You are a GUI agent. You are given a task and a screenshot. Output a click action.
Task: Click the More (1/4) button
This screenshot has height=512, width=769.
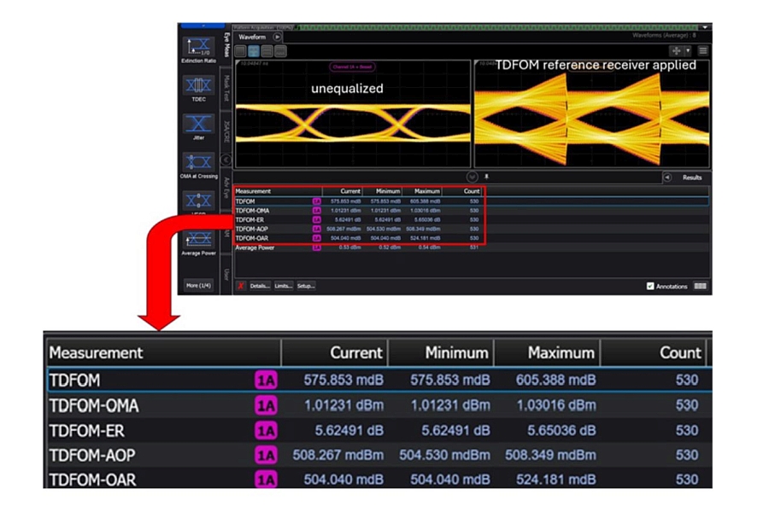tap(198, 285)
